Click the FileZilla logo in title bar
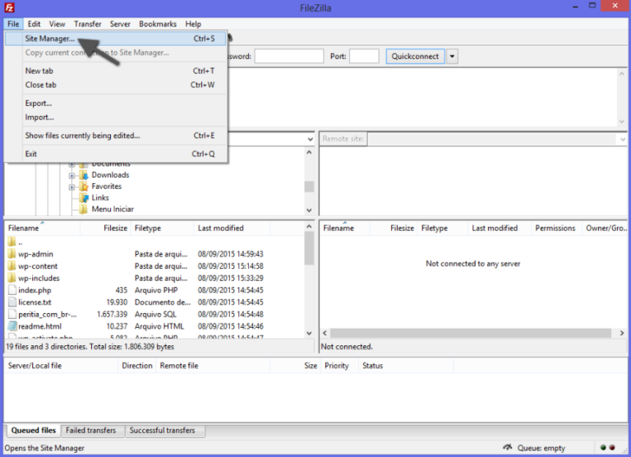Screen dimensions: 631x457 click(8, 7)
